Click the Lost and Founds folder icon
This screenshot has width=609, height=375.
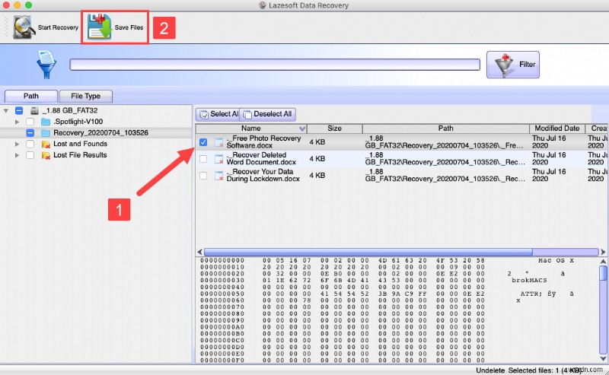tap(46, 144)
